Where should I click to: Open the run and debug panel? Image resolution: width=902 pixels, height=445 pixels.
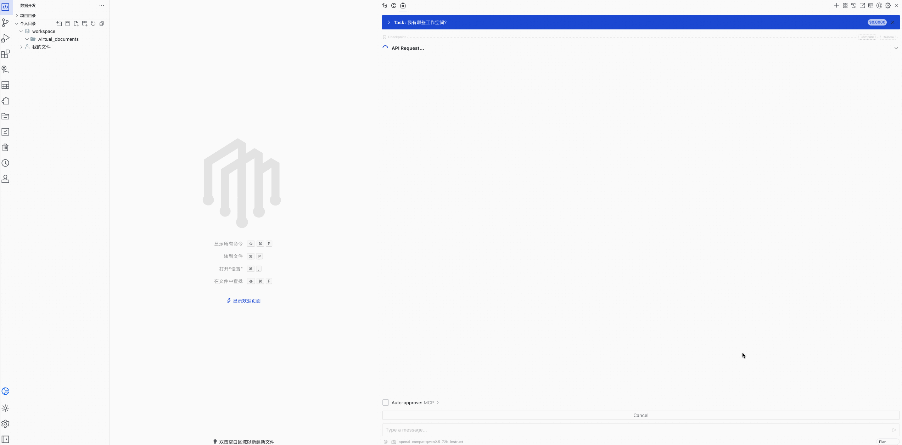(x=5, y=38)
